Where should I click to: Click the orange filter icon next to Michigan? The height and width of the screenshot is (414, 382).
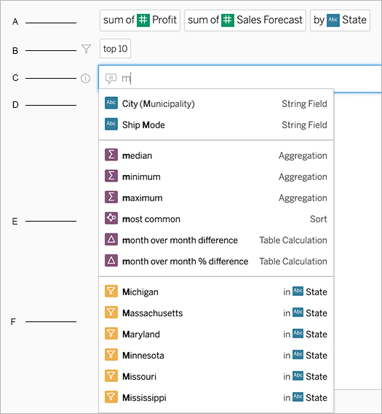point(111,292)
